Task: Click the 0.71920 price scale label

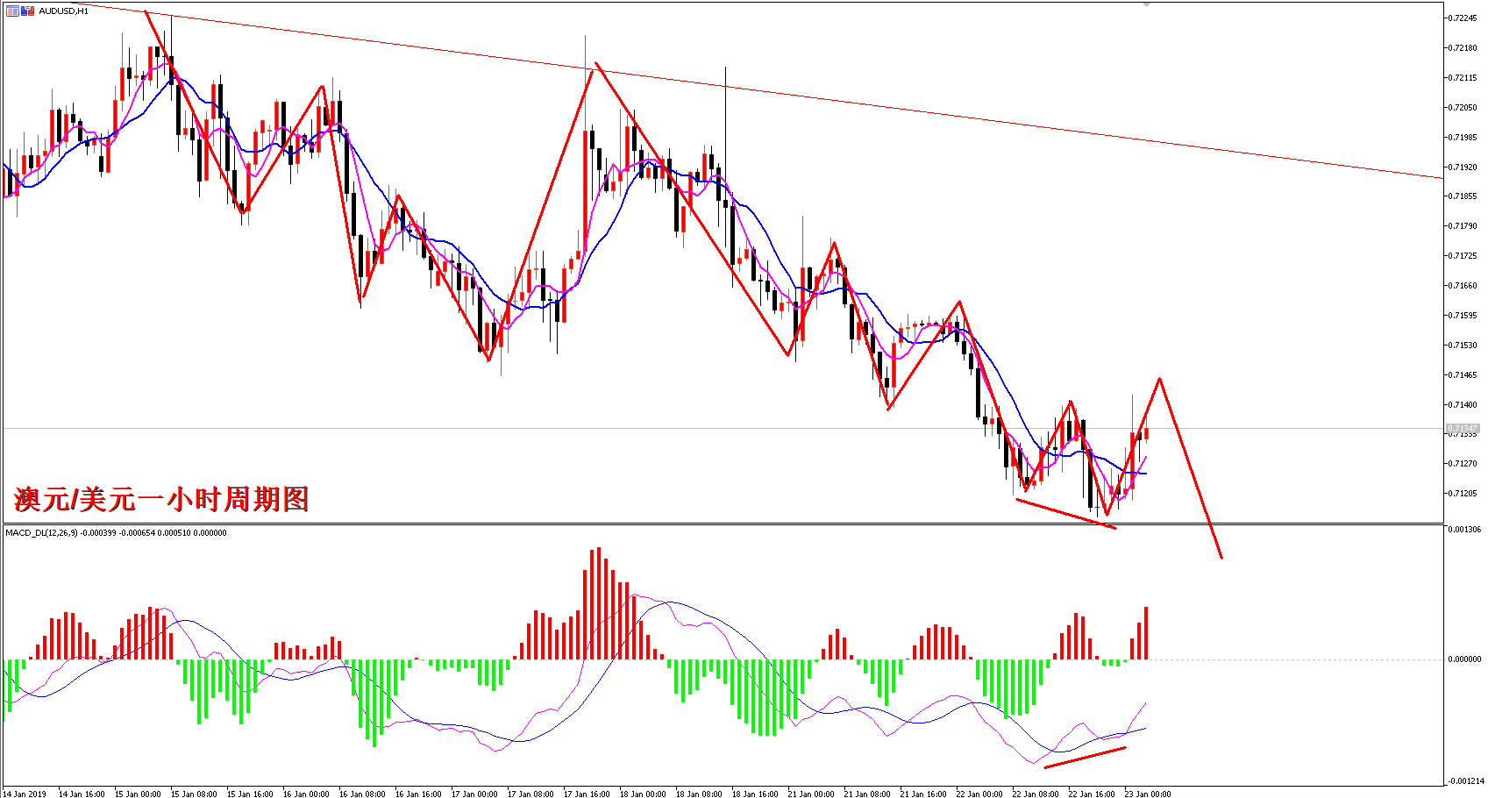Action: click(x=1463, y=167)
